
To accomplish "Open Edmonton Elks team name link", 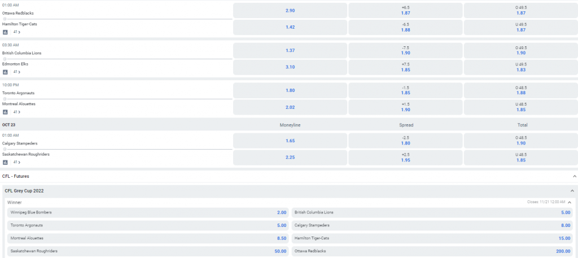I will pyautogui.click(x=15, y=64).
